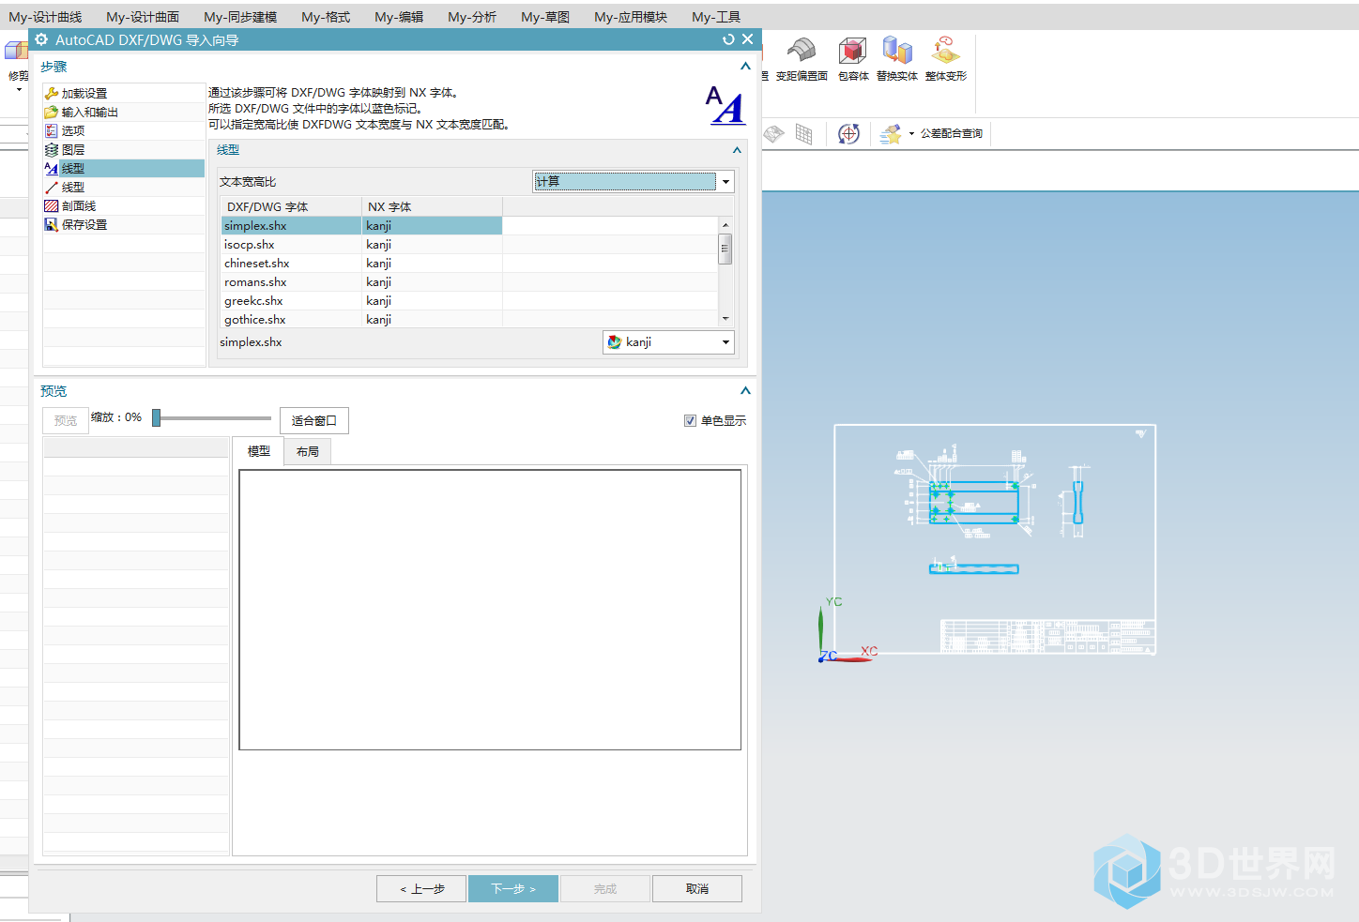Select 剖面线 hatching wizard step
This screenshot has width=1359, height=922.
click(x=124, y=205)
